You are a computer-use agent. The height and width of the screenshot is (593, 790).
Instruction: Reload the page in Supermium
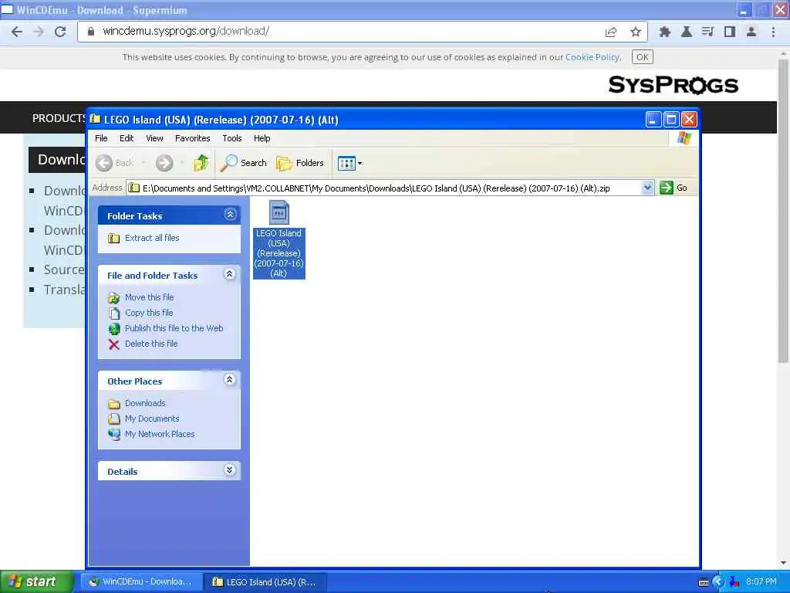tap(60, 31)
